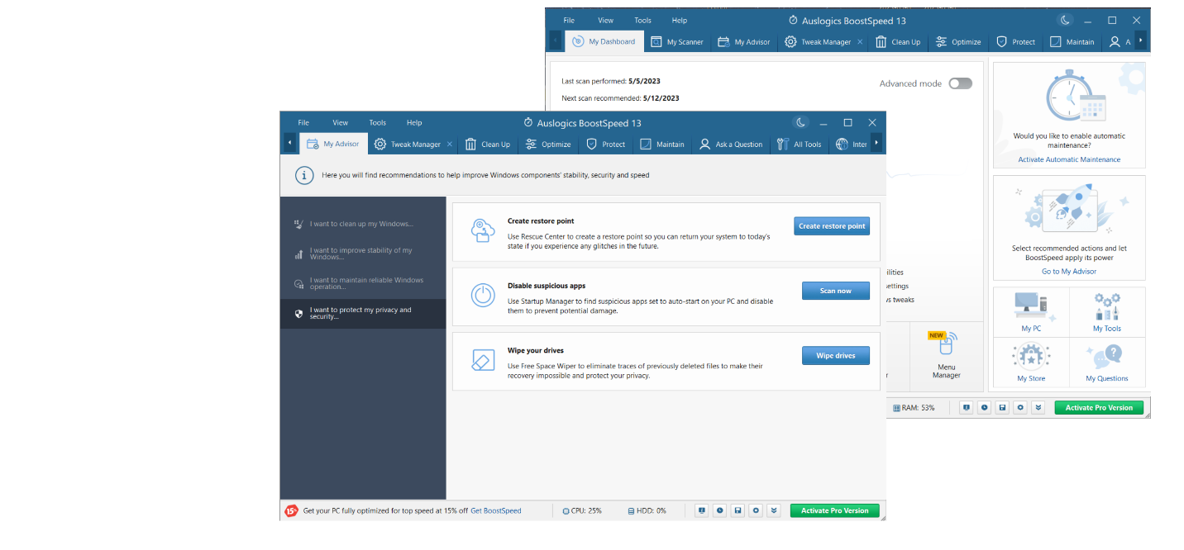Click the scheduler clock icon in front window status bar
This screenshot has width=1184, height=550.
tap(719, 510)
